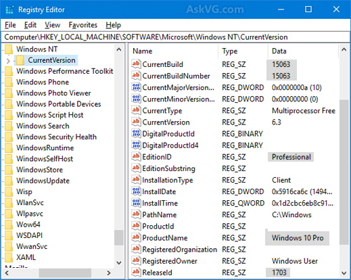Open the View menu
The height and width of the screenshot is (280, 351).
(52, 25)
